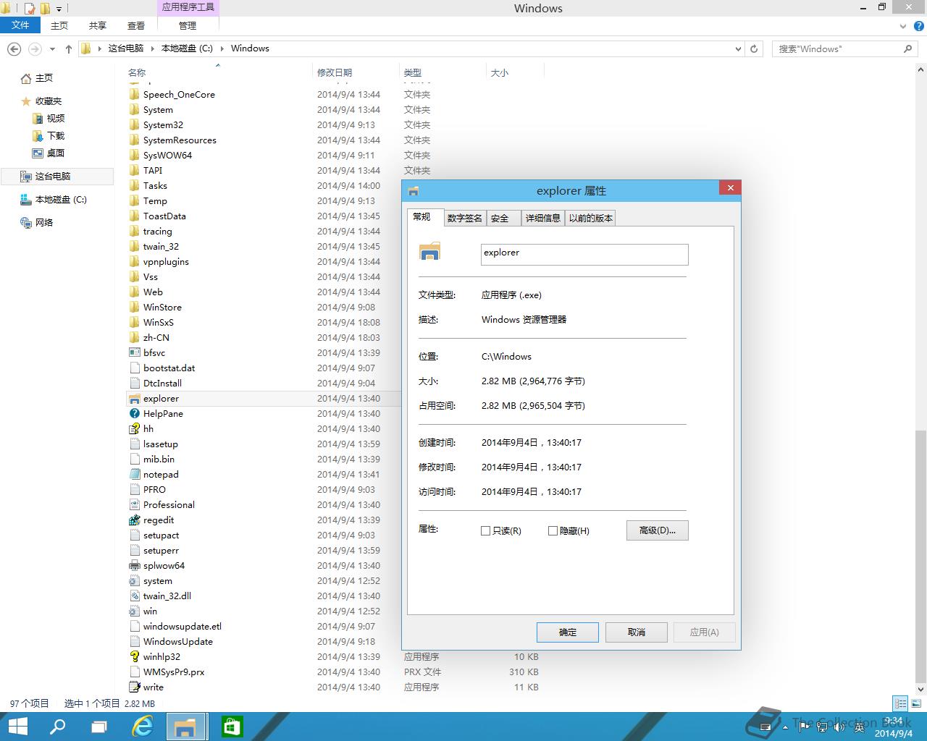Switch to the 数字签名 tab
Image resolution: width=927 pixels, height=741 pixels.
tap(464, 219)
